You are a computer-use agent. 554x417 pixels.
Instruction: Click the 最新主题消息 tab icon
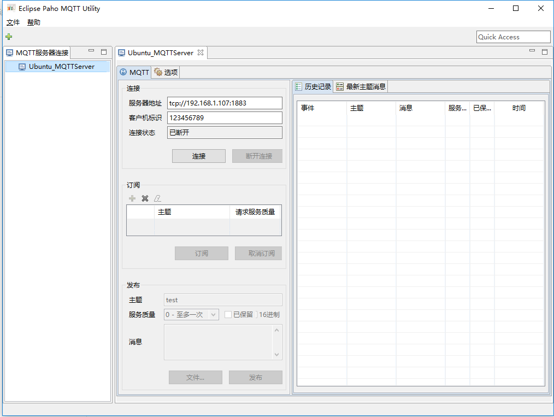tap(339, 86)
